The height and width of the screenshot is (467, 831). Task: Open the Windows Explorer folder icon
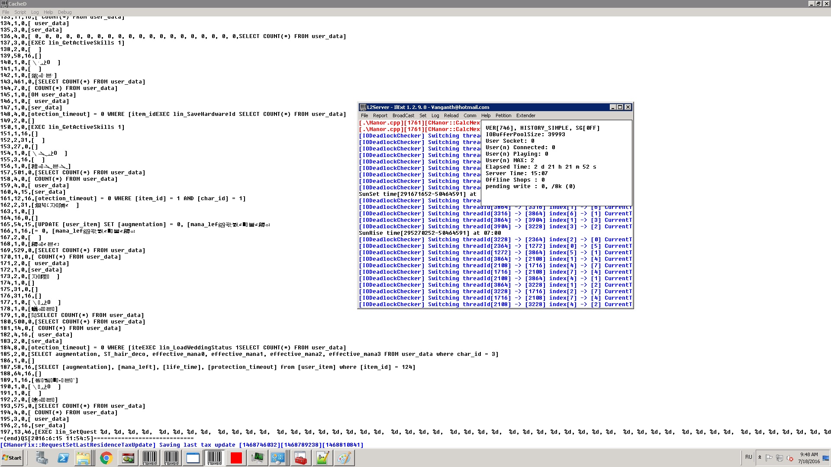[84, 458]
